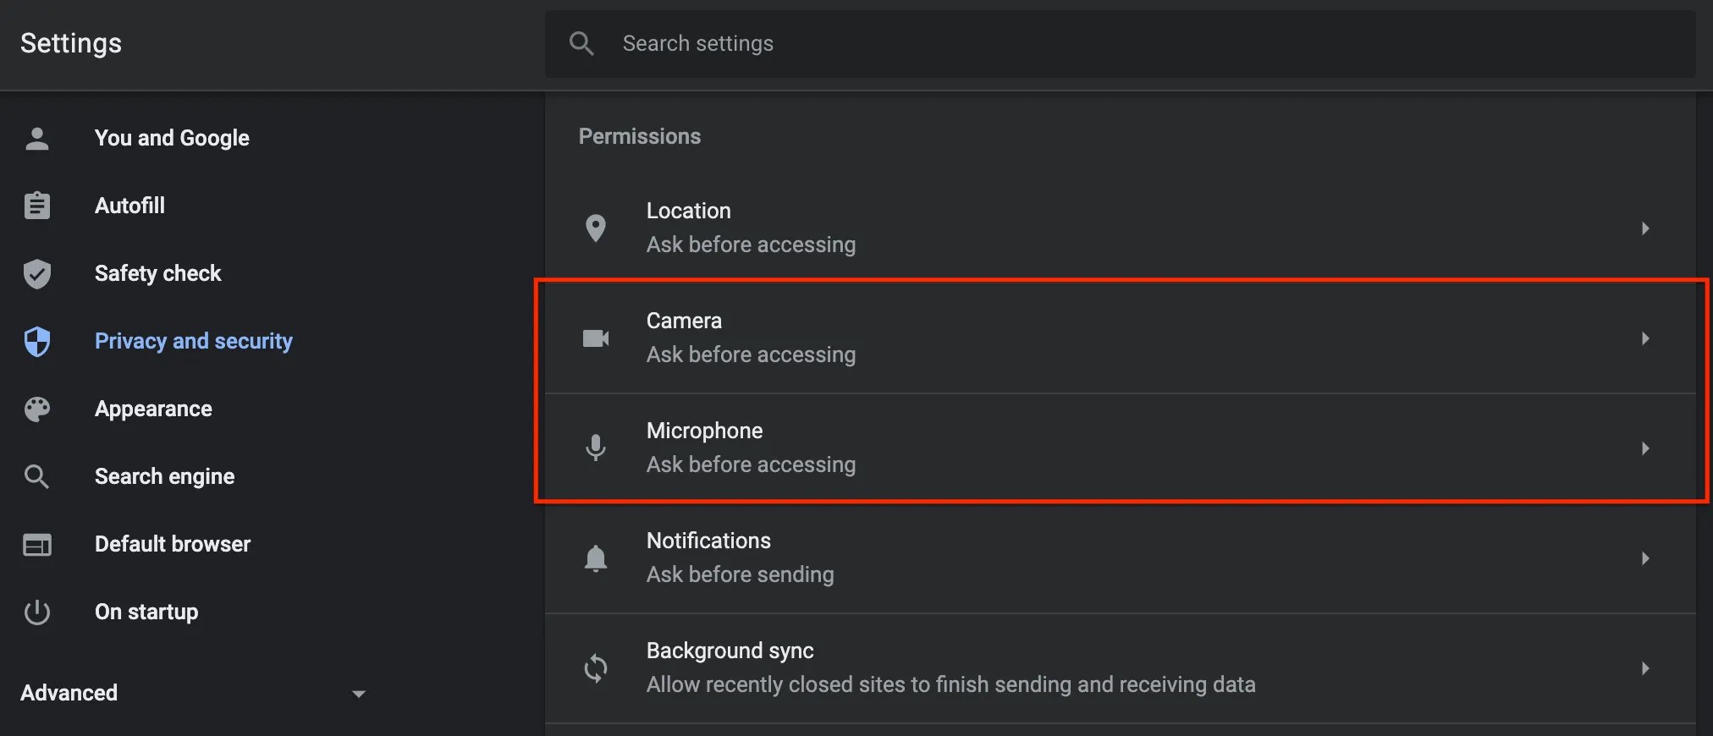
Task: Select the Appearance palette icon
Action: pos(37,409)
